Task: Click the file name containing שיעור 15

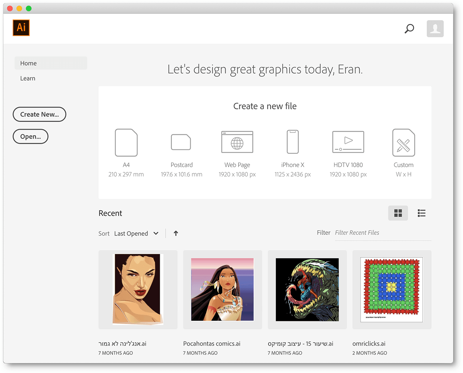Action: coord(300,344)
